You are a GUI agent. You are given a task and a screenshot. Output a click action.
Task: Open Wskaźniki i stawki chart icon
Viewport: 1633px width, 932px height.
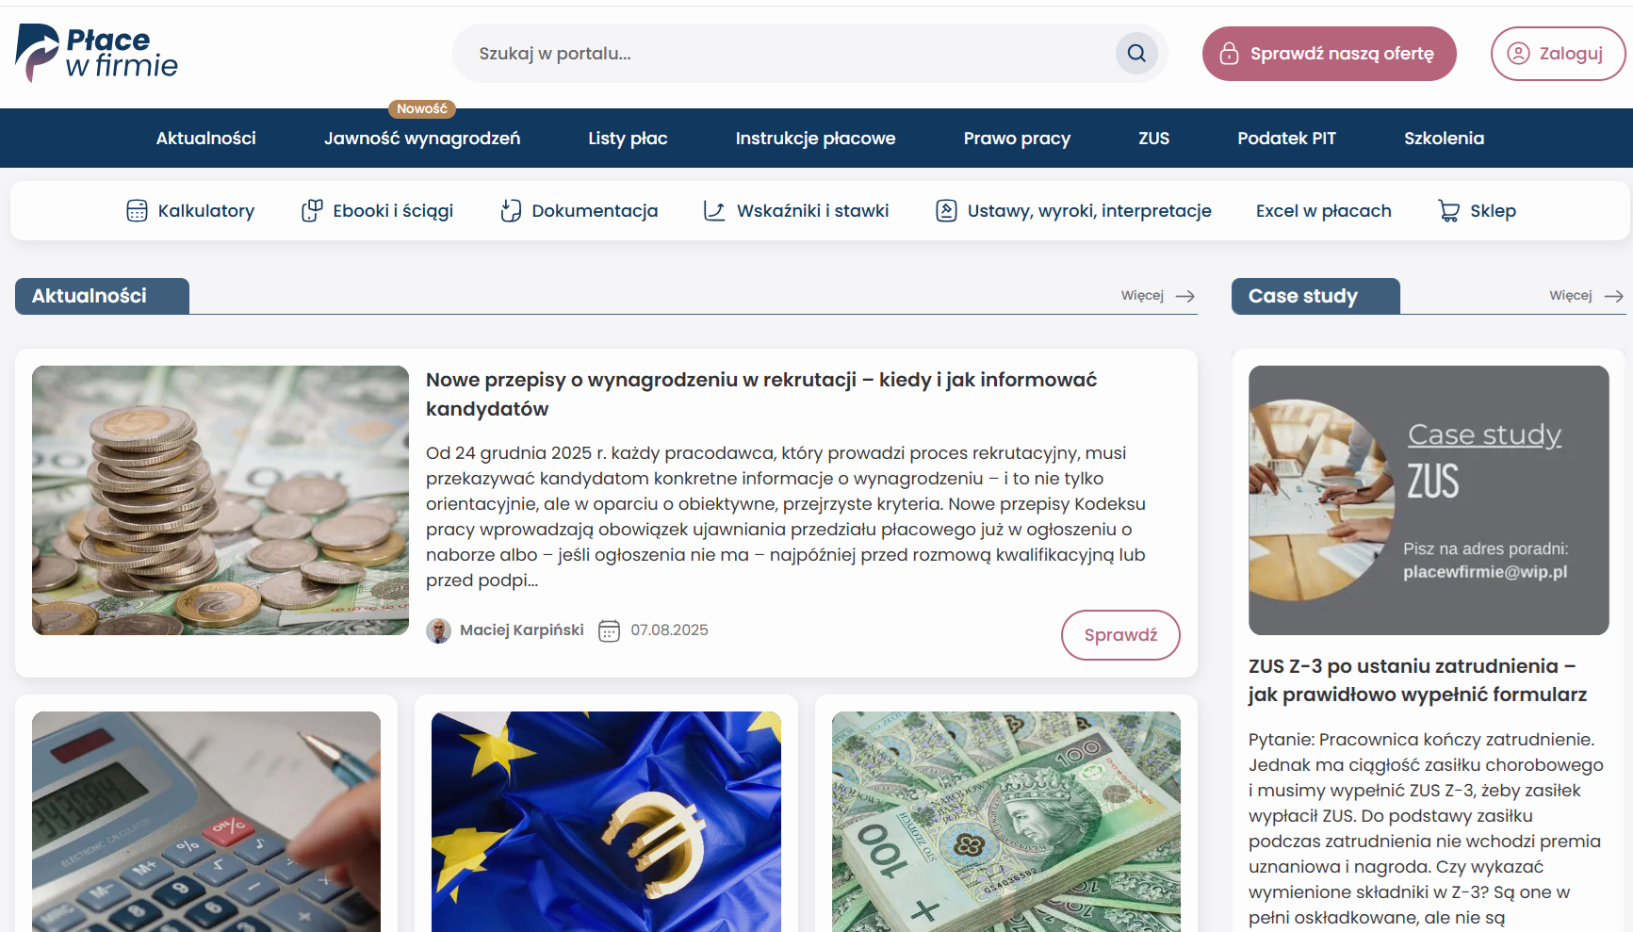pos(715,211)
